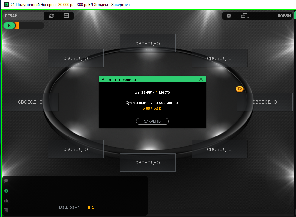This screenshot has height=217, width=296.
Task: Select the far left СВОБОДНО seat
Action: (x=30, y=102)
